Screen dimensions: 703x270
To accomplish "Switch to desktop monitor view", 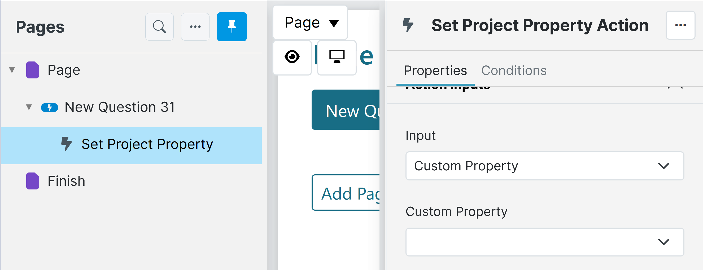I will (x=337, y=57).
